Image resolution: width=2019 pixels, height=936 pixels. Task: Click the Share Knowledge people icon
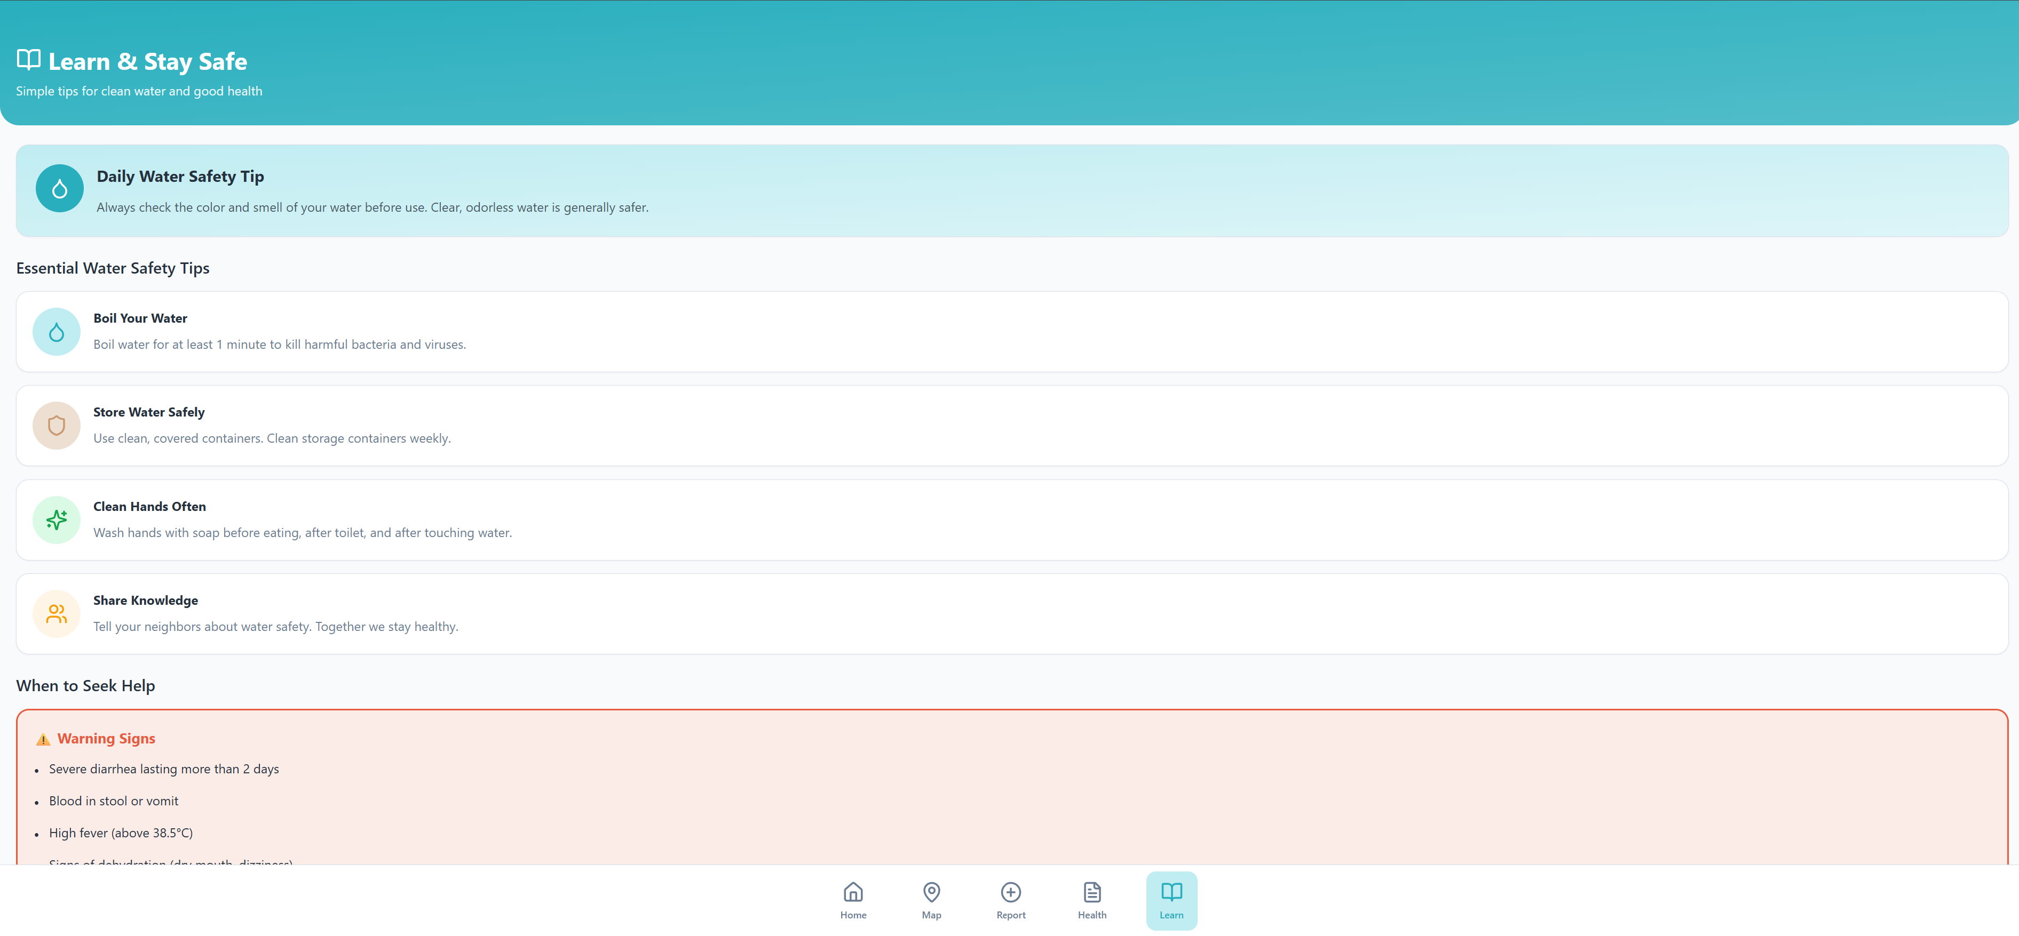57,613
